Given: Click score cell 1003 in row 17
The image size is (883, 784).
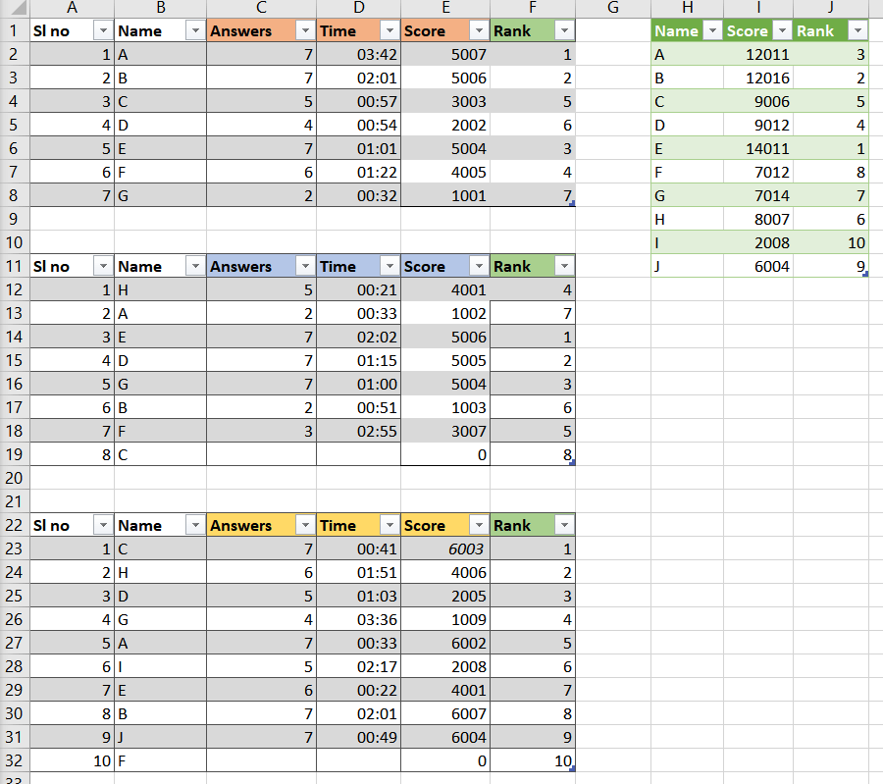Looking at the screenshot, I should pyautogui.click(x=445, y=407).
